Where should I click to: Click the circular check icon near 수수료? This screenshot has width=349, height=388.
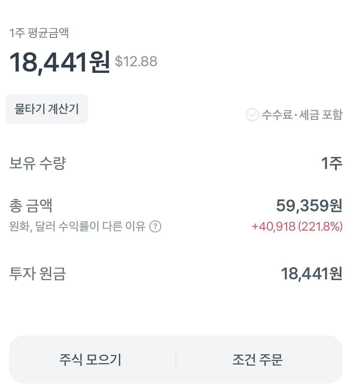(252, 115)
